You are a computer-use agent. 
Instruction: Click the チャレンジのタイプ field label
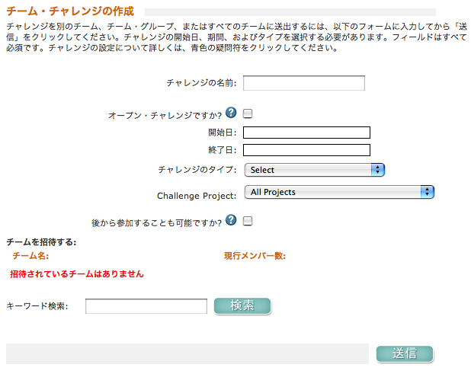(197, 170)
